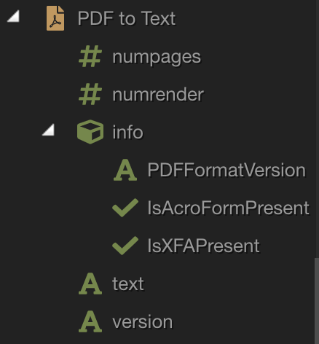Screen dimensions: 319x344
Task: Select the IsXFAPresent boolean field
Action: [x=203, y=246]
